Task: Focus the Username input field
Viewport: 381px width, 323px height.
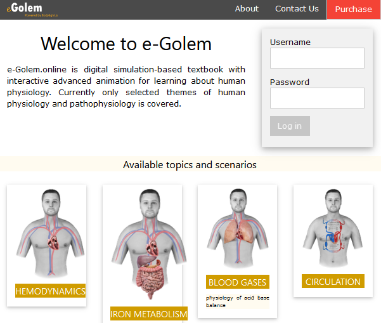Action: tap(317, 58)
